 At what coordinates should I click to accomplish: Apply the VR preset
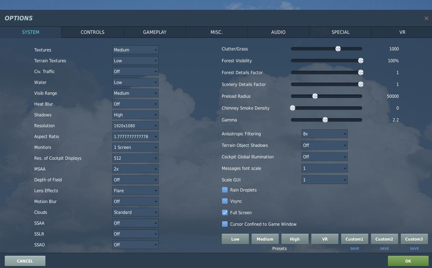[x=325, y=239]
